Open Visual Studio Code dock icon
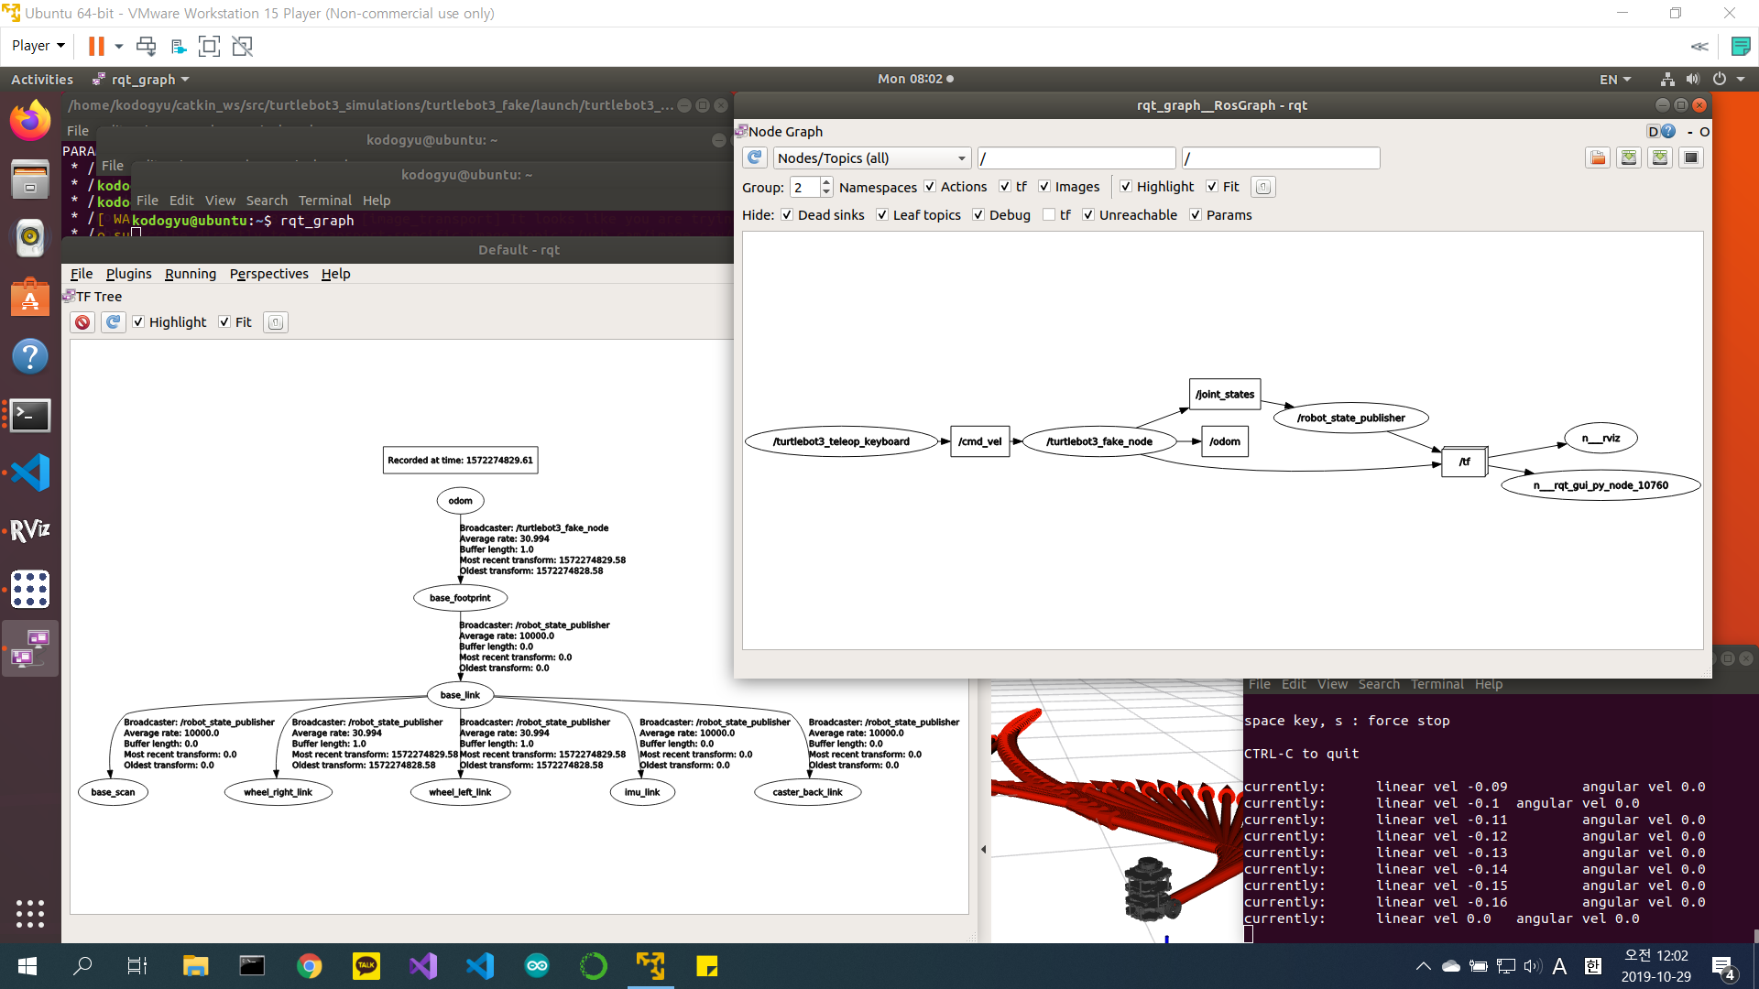The image size is (1759, 989). click(30, 473)
